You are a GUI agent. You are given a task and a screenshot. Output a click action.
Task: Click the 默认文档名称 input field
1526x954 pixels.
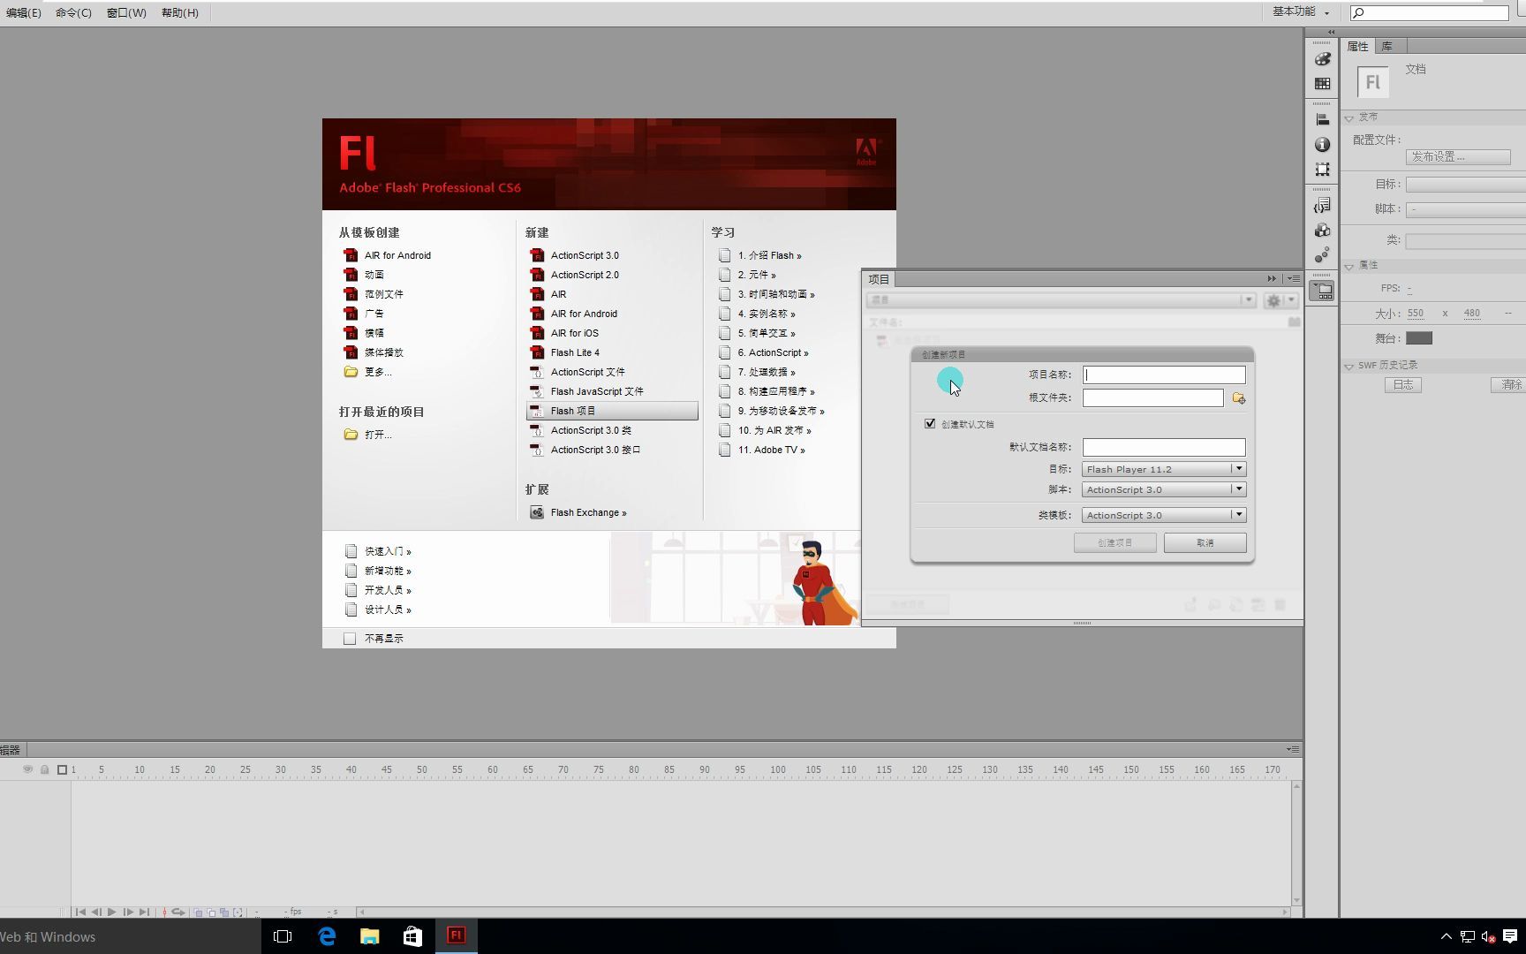1164,447
